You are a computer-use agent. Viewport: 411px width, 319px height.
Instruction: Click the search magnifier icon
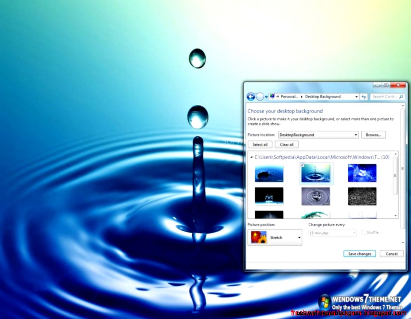[x=401, y=96]
